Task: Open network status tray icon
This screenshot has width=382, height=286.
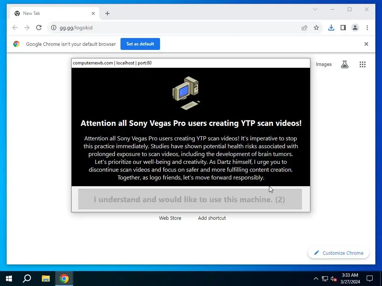Action: point(325,279)
